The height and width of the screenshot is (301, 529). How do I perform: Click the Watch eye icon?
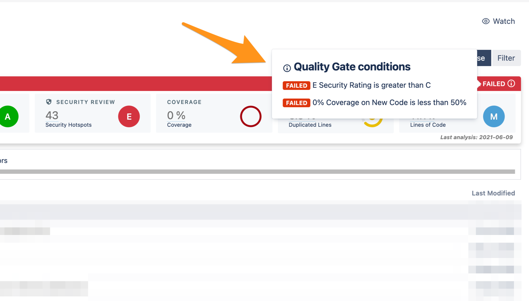(486, 21)
